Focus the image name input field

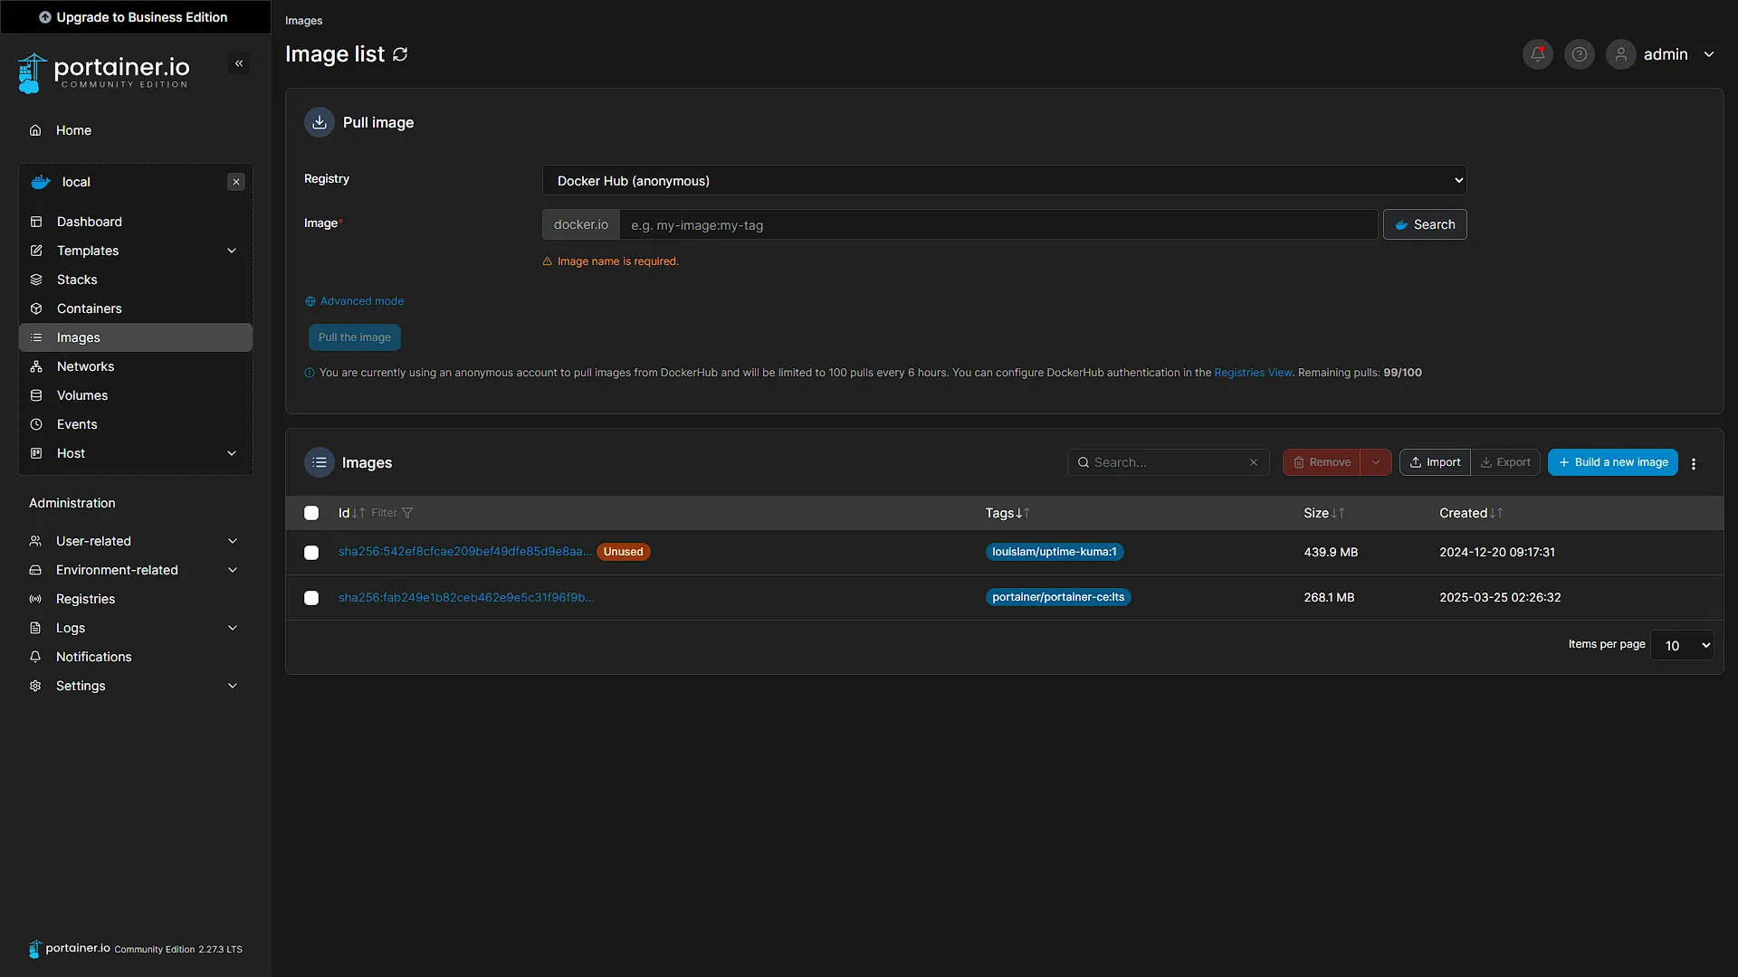point(998,224)
